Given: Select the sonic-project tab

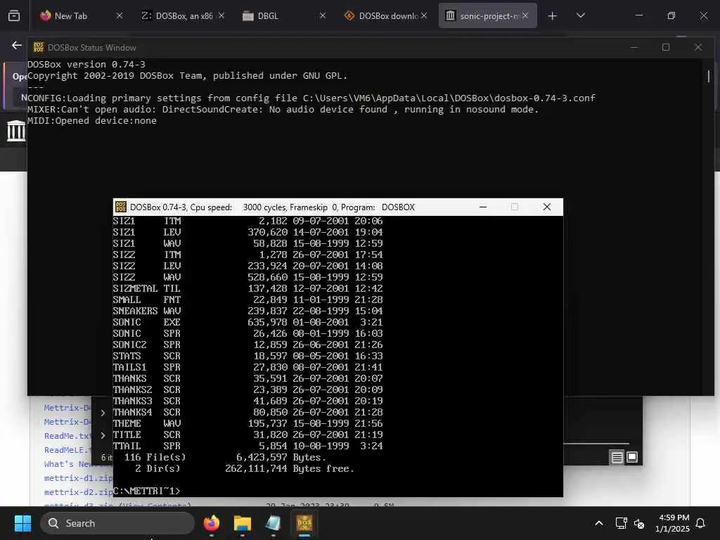Looking at the screenshot, I should (488, 15).
